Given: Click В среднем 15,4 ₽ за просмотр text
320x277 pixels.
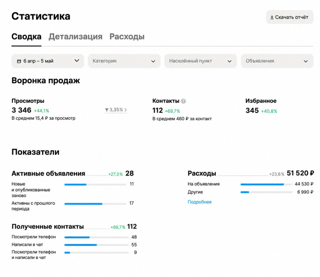Looking at the screenshot, I should (44, 118).
